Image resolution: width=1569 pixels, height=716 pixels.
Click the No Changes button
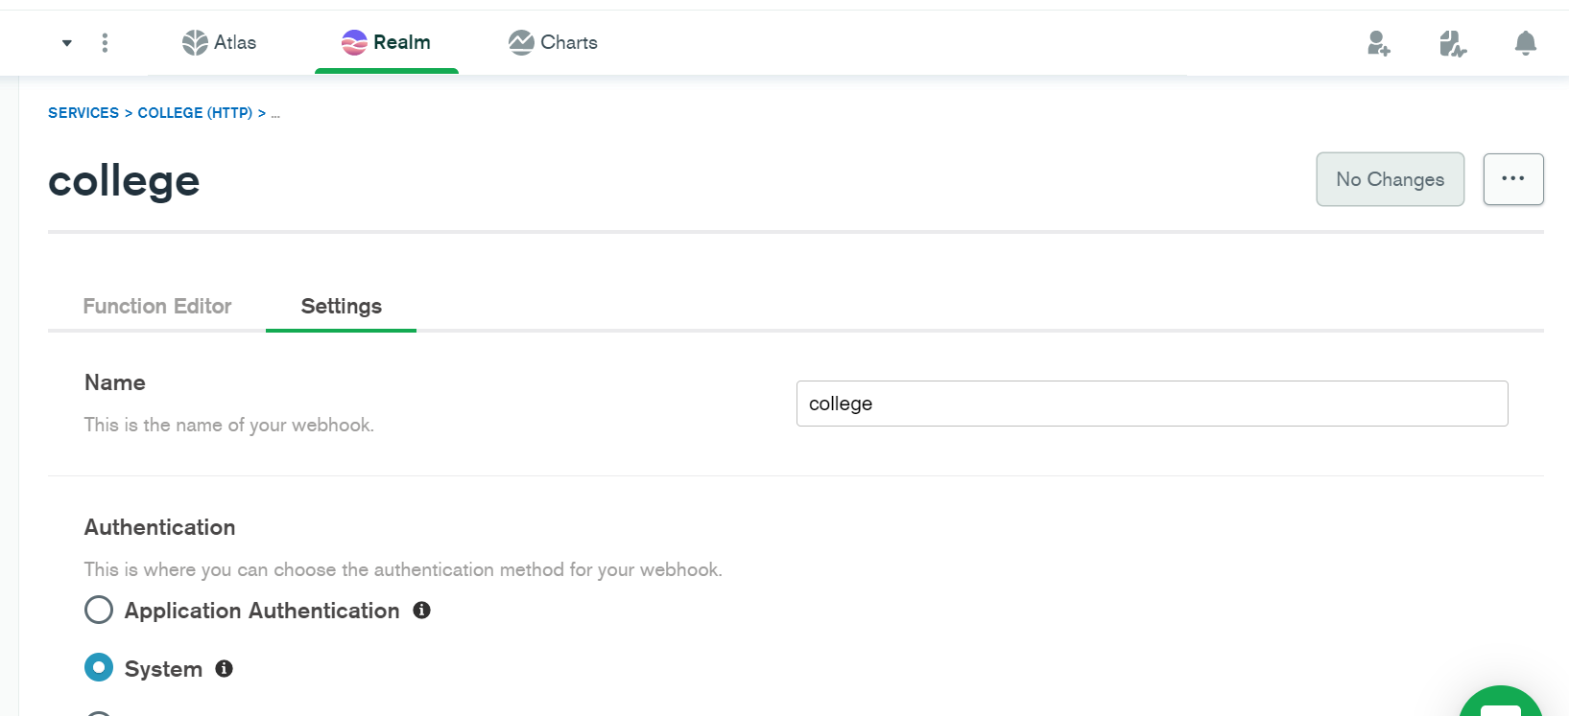click(x=1390, y=179)
